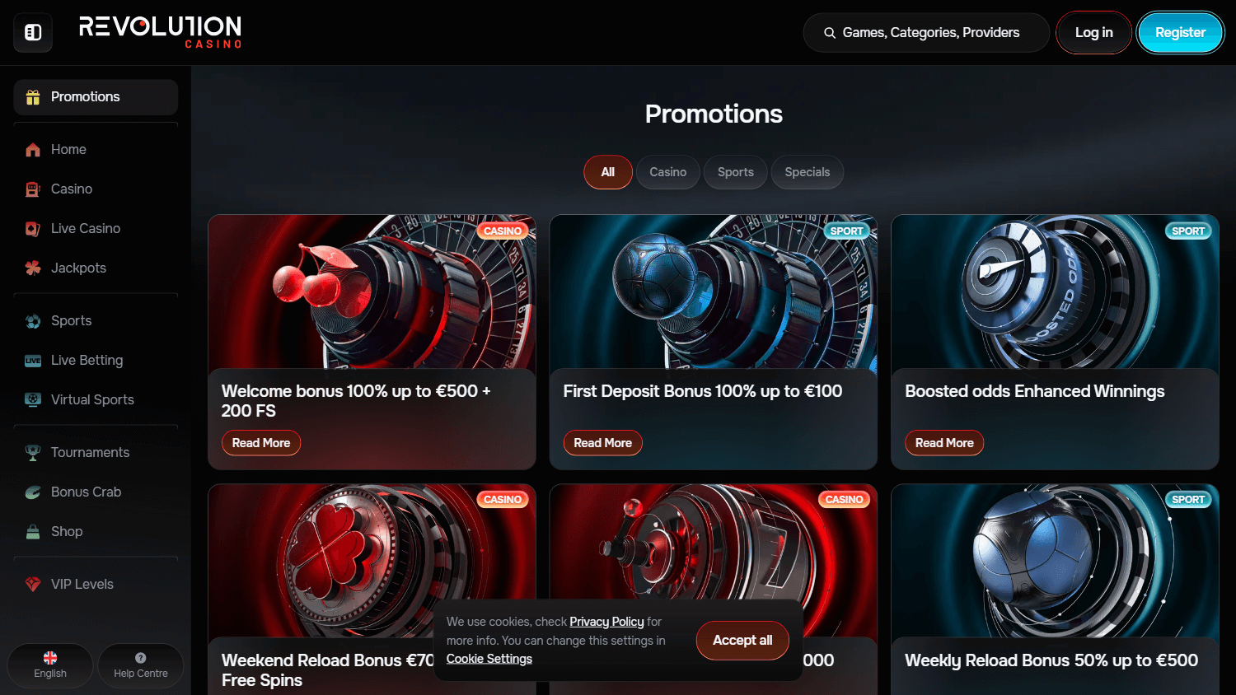Switch to the Specials filter tab
Image resolution: width=1236 pixels, height=695 pixels.
click(808, 172)
